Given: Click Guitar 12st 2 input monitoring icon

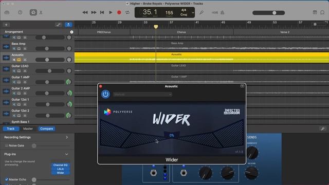Looking at the screenshot, I should point(25,115).
